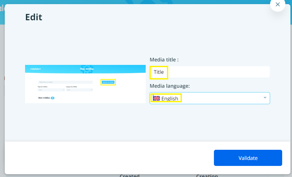Close the Edit dialog with the X

coord(278,4)
